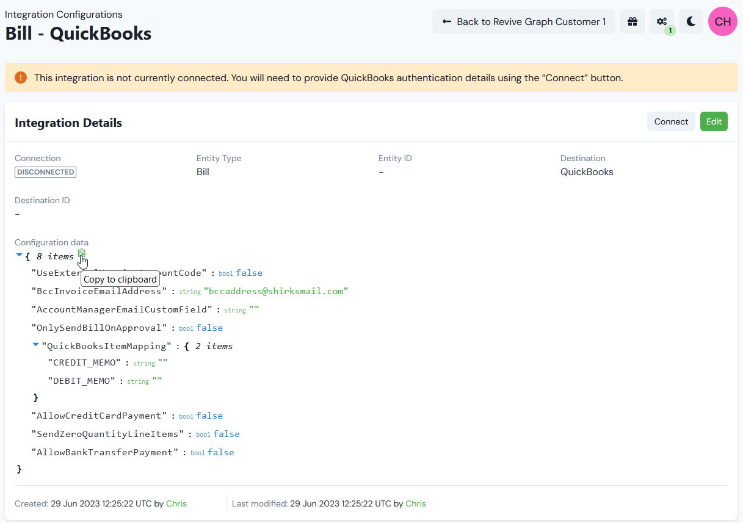Click the false value of SendZeroQuantityLineItems
Screen dimensions: 743x523
(x=227, y=434)
